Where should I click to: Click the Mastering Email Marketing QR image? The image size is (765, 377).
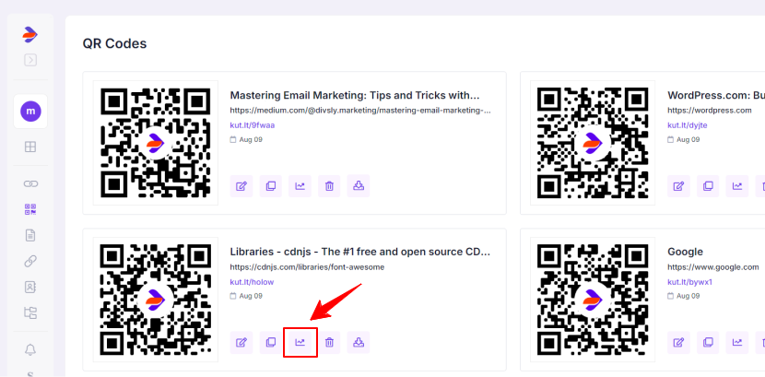(156, 143)
